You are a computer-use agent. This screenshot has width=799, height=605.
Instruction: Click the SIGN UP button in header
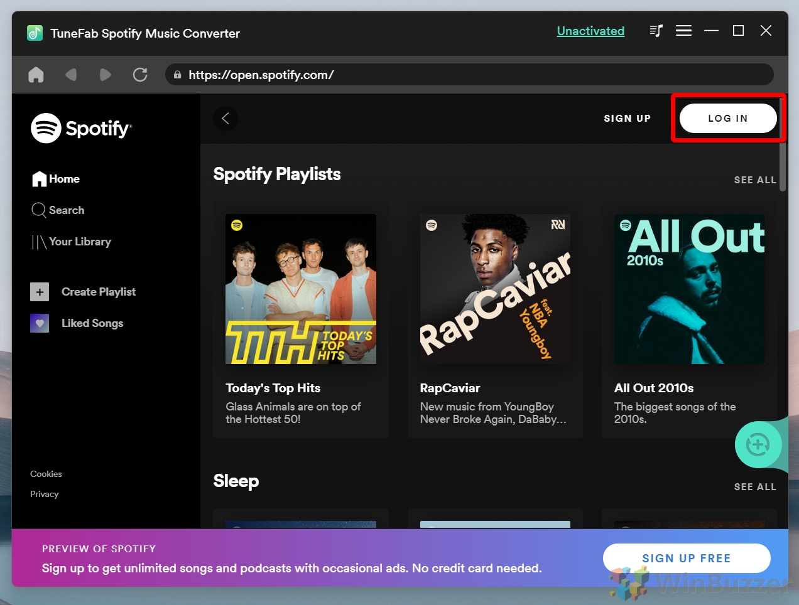(627, 118)
